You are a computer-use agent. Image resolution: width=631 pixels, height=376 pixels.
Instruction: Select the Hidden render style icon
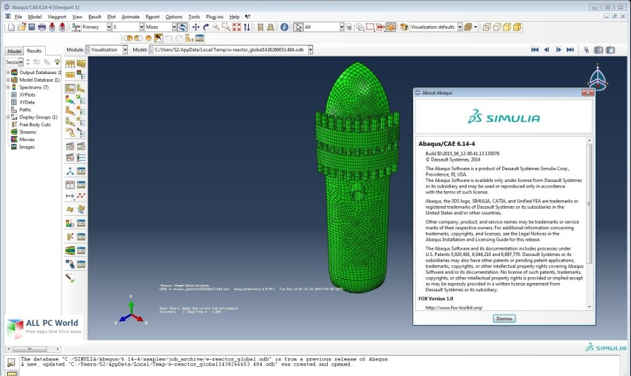click(497, 27)
